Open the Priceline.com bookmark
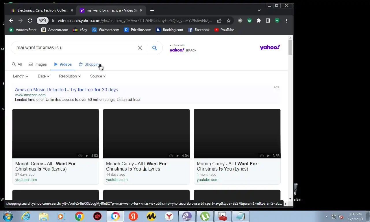The width and height of the screenshot is (370, 222). pos(138,30)
